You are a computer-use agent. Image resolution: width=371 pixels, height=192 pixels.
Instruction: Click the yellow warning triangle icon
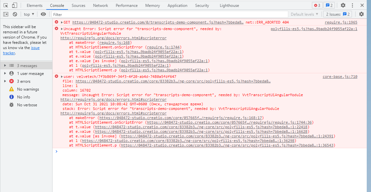[11, 89]
